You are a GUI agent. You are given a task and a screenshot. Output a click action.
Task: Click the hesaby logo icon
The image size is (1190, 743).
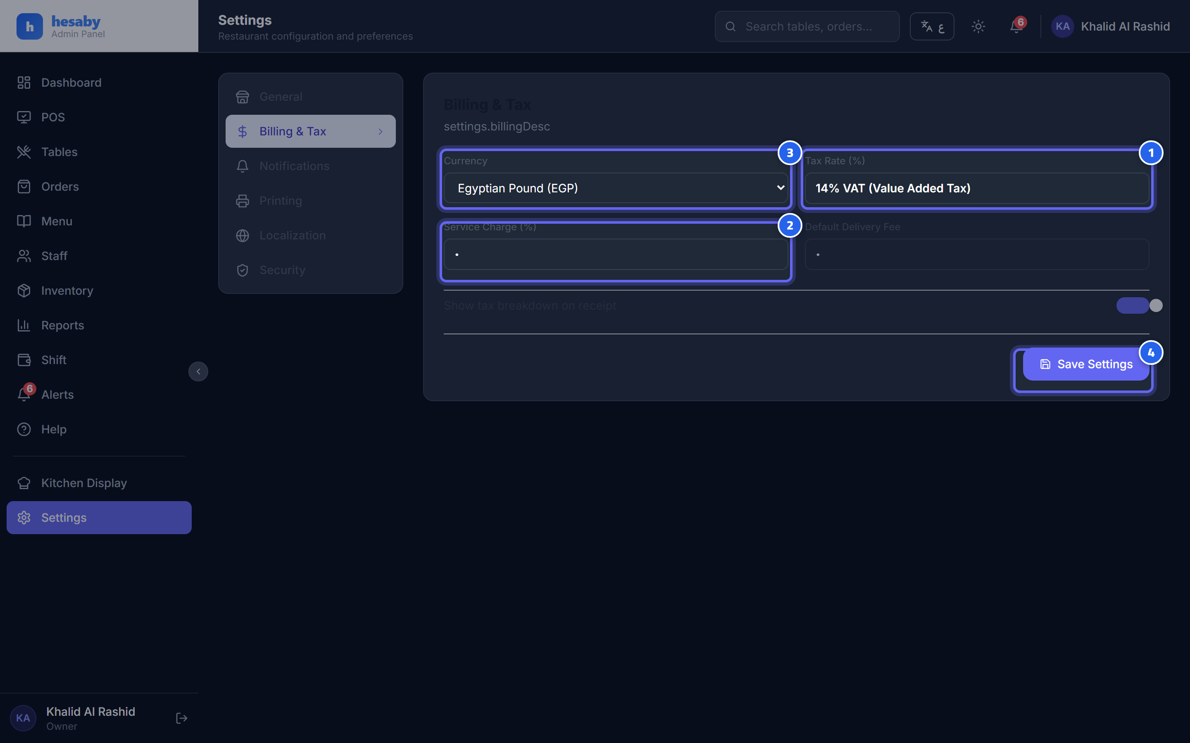point(29,26)
